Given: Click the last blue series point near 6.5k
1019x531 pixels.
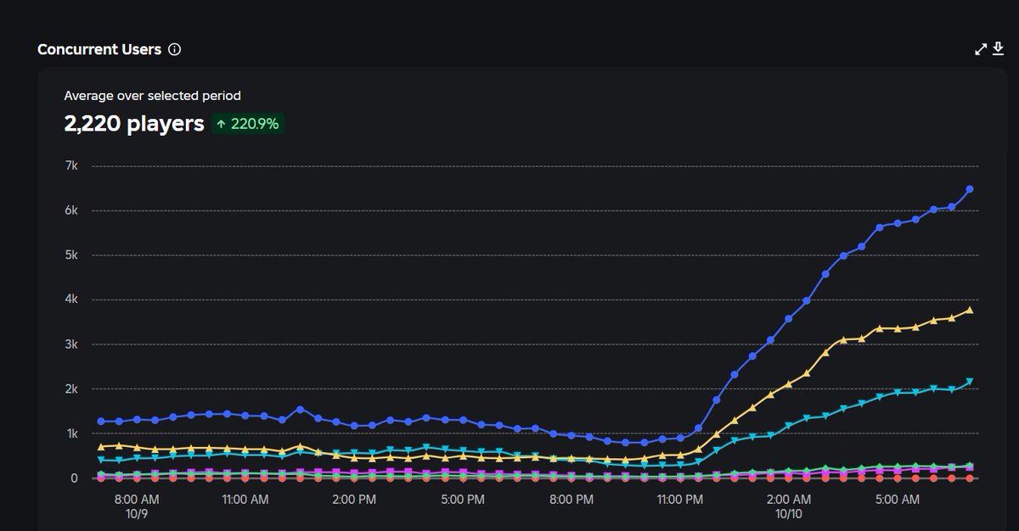Looking at the screenshot, I should tap(970, 189).
